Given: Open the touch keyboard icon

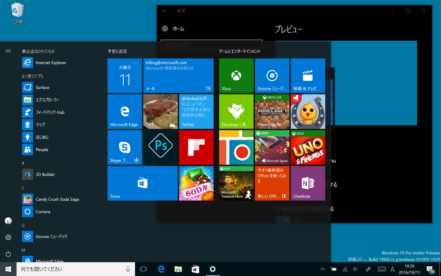Looking at the screenshot, I should pos(382,269).
